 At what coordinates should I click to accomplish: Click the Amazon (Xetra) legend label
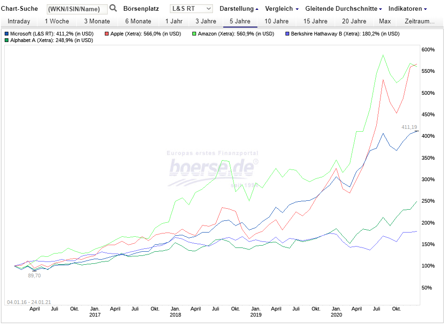pyautogui.click(x=236, y=34)
